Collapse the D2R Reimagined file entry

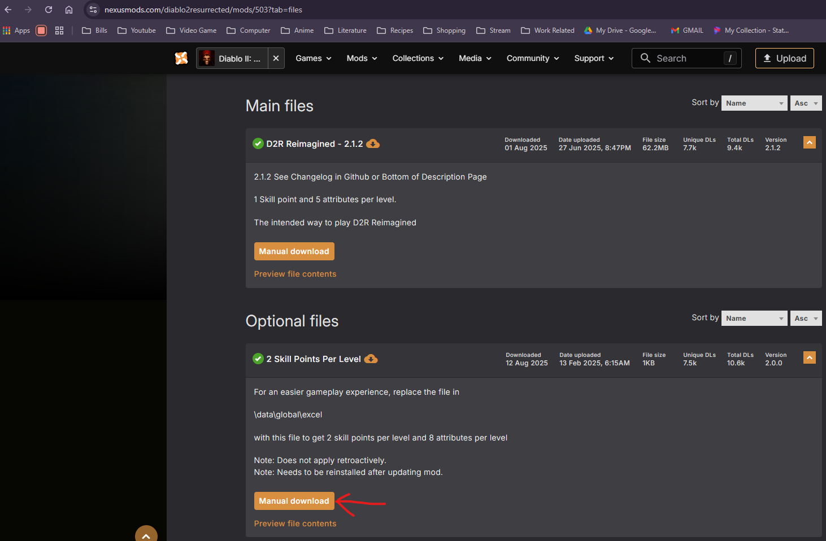[810, 142]
